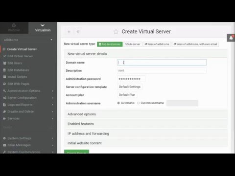Click the Administration Options key icon
Viewport: 235px width, 176px height.
(x=4, y=91)
